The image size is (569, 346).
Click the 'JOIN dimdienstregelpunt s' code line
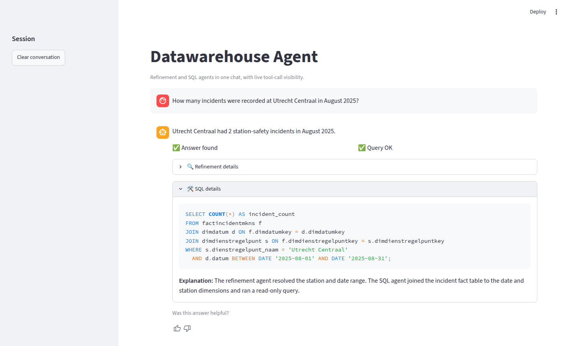click(315, 241)
